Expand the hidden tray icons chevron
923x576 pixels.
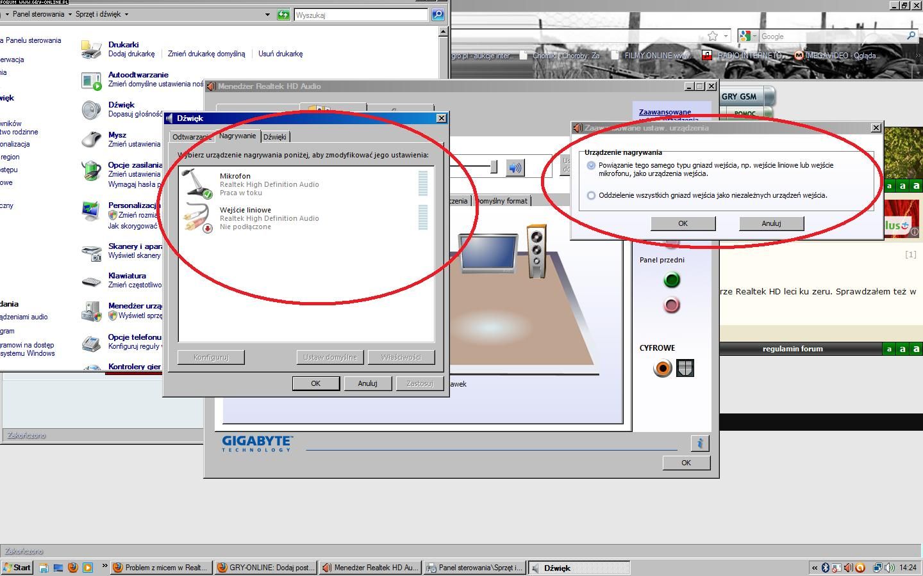[x=815, y=568]
